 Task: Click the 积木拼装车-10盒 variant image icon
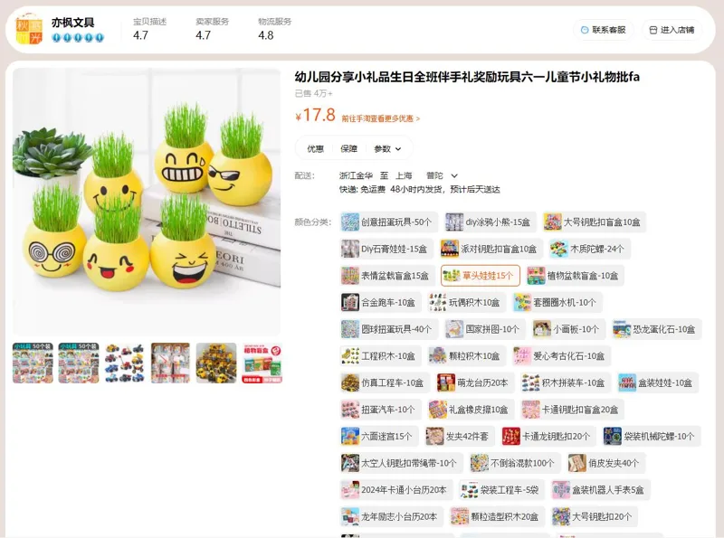click(530, 383)
